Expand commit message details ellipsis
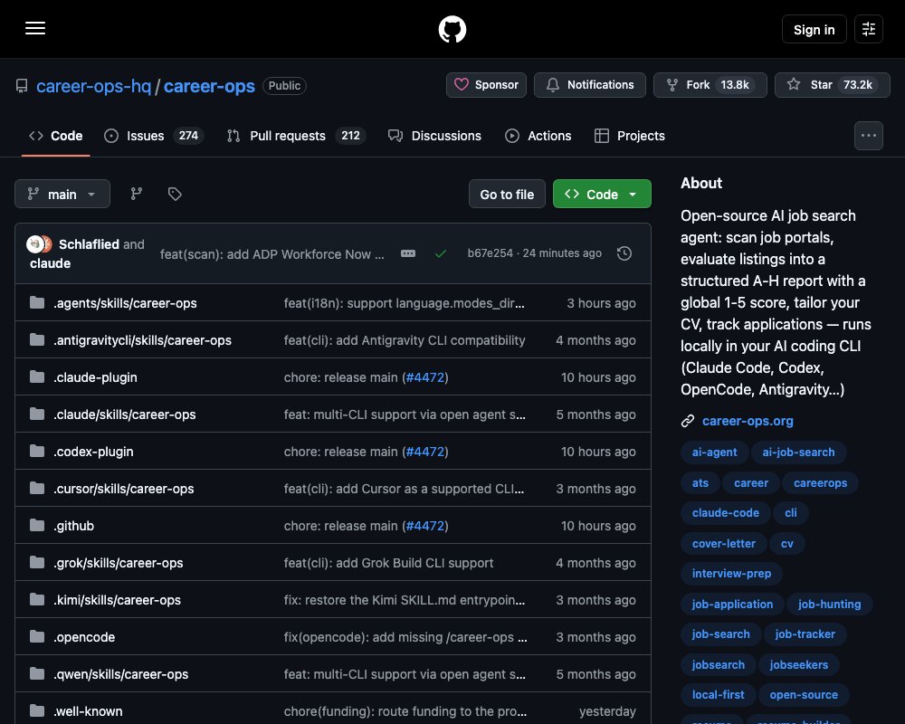 pyautogui.click(x=408, y=253)
